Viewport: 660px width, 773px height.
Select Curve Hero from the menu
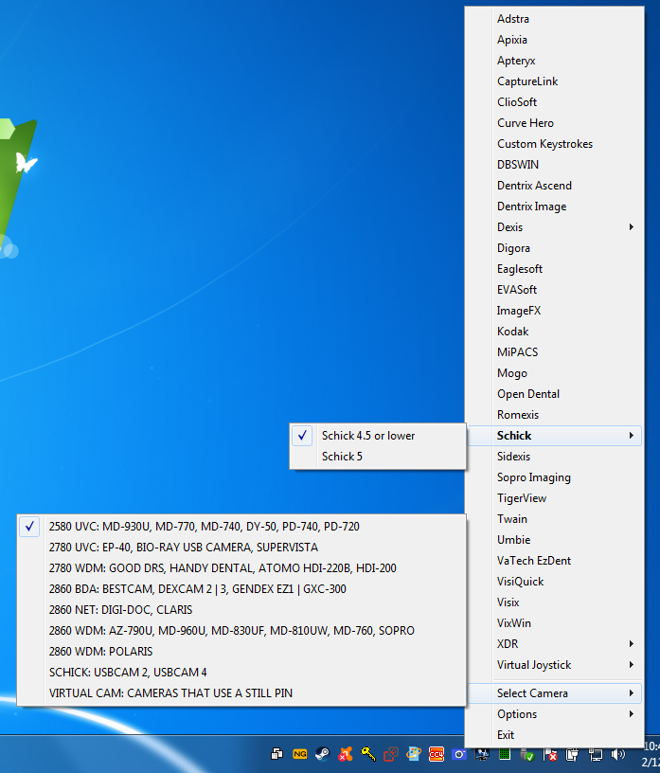click(x=555, y=123)
